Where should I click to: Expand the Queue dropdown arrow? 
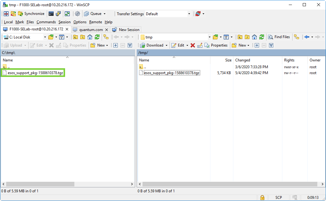coord(104,14)
